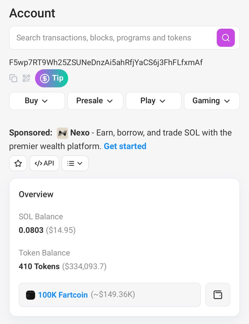Click the Get started link
The image size is (249, 324).
(125, 146)
